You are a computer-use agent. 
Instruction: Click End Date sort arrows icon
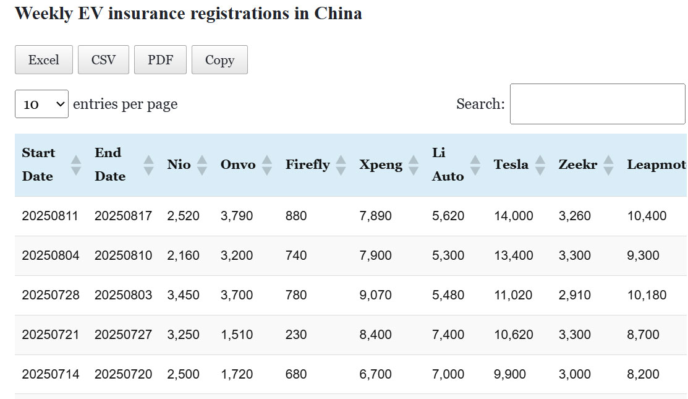point(148,165)
